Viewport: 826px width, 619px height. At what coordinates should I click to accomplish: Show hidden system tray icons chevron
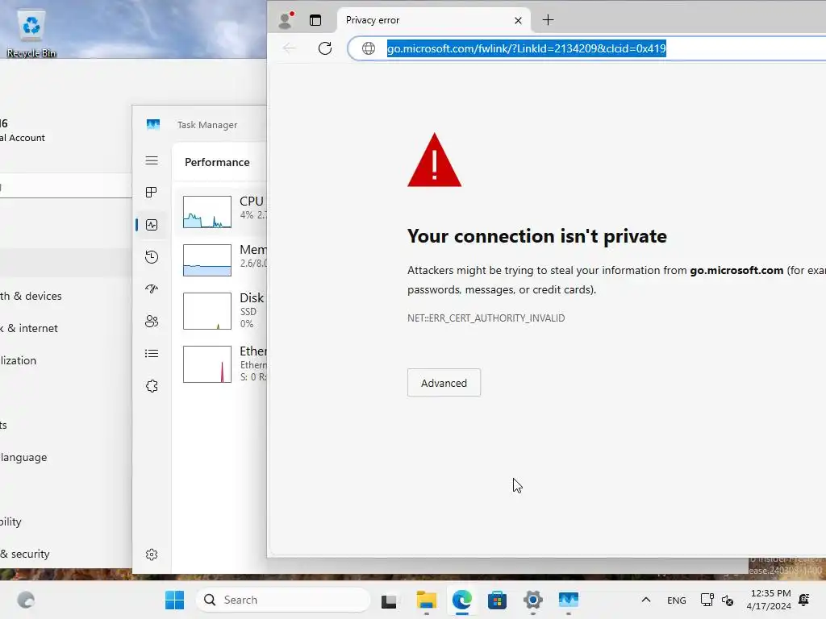tap(646, 600)
